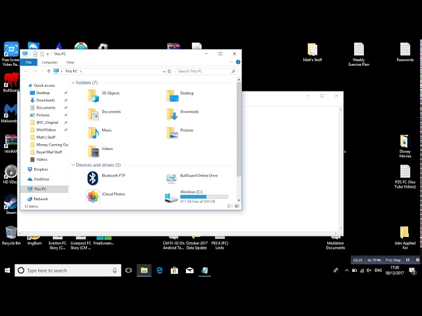Open File Explorer from the taskbar
The width and height of the screenshot is (422, 316).
tap(144, 271)
